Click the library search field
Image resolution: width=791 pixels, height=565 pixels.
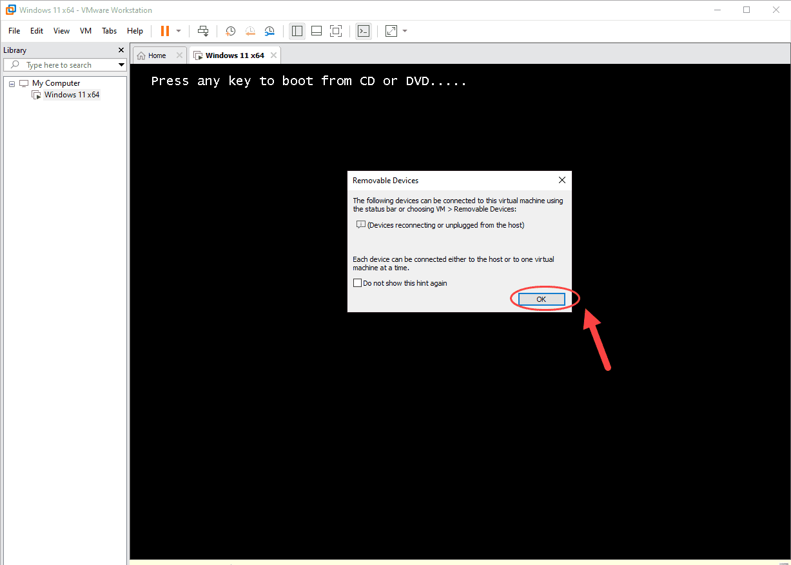64,65
